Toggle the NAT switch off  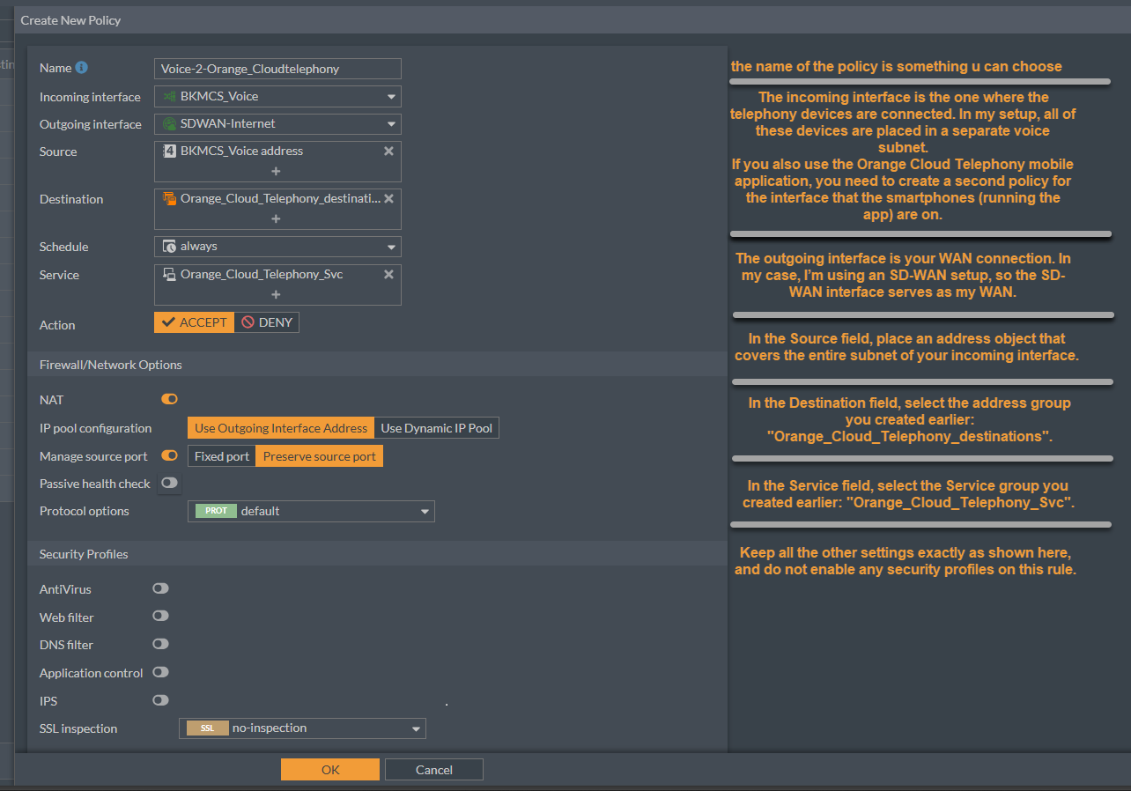pyautogui.click(x=170, y=399)
